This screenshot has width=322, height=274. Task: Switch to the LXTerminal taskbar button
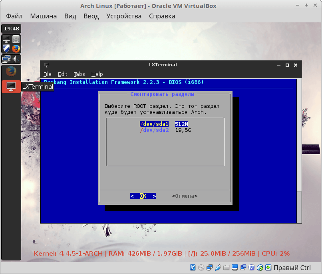pyautogui.click(x=11, y=86)
